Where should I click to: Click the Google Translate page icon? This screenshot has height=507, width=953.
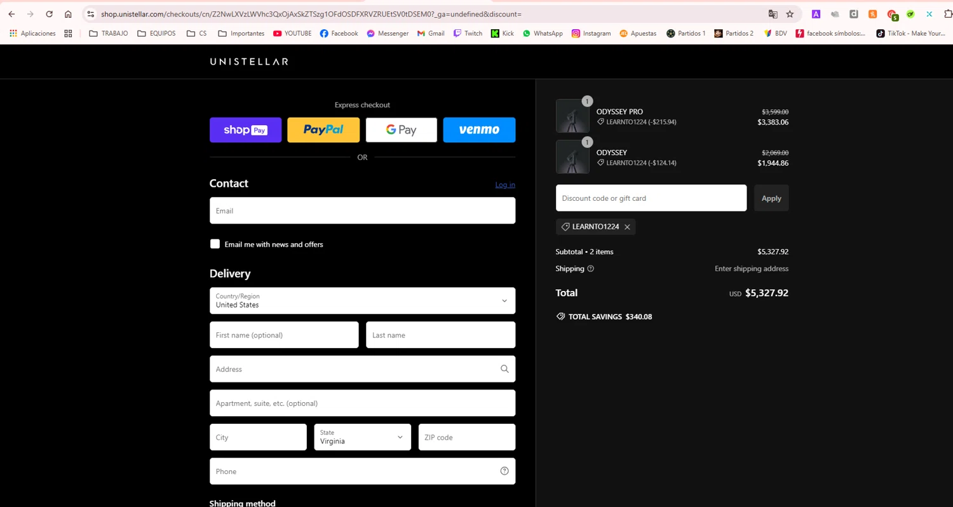tap(773, 14)
